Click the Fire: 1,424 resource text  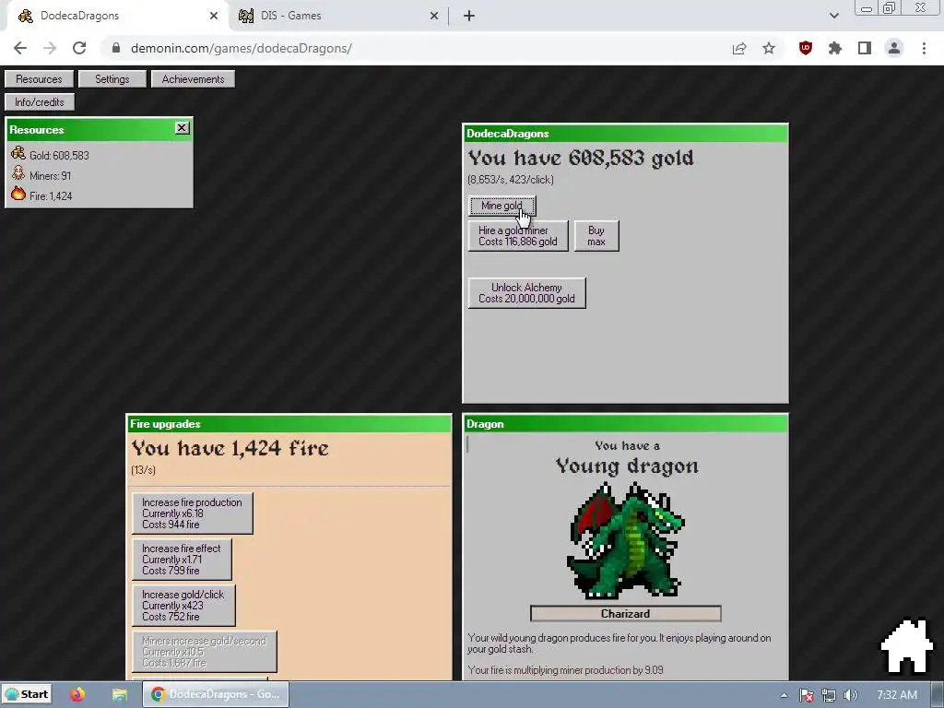(x=51, y=195)
